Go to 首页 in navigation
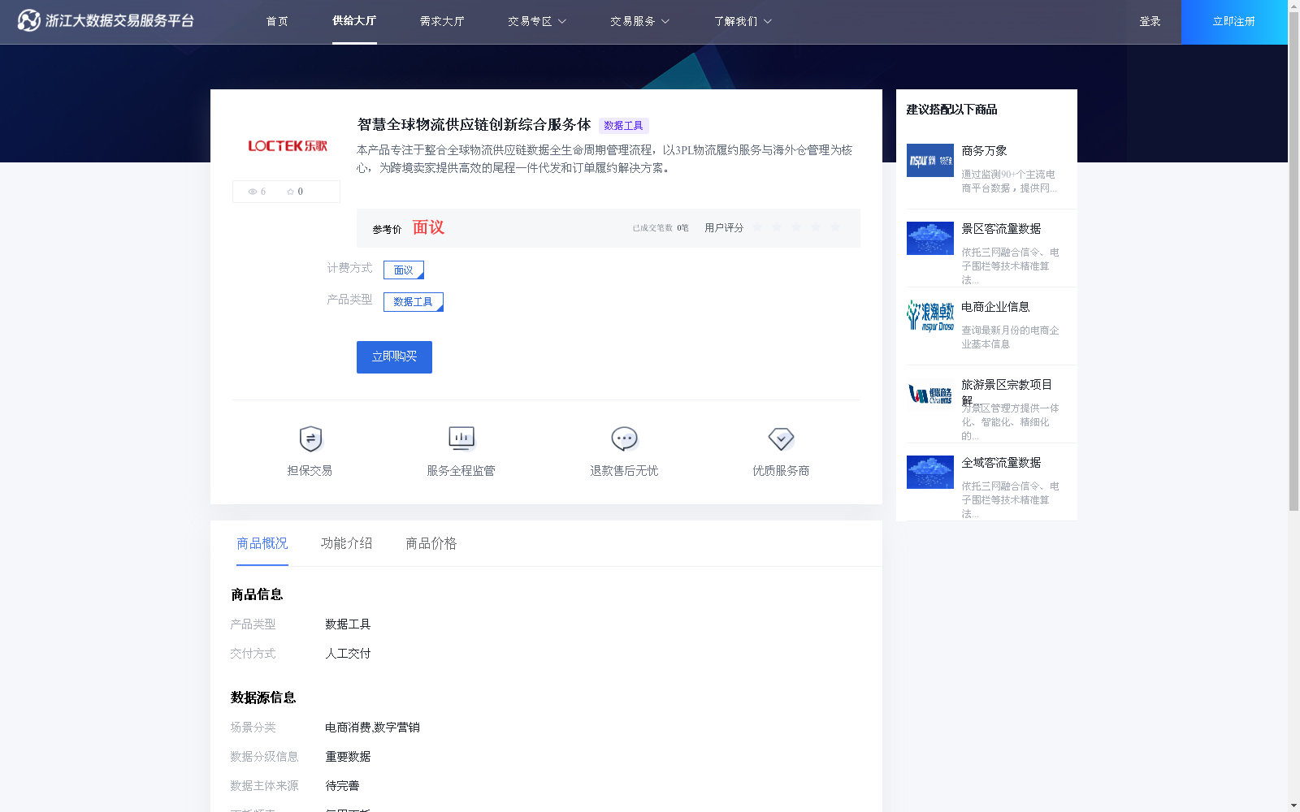 point(277,22)
